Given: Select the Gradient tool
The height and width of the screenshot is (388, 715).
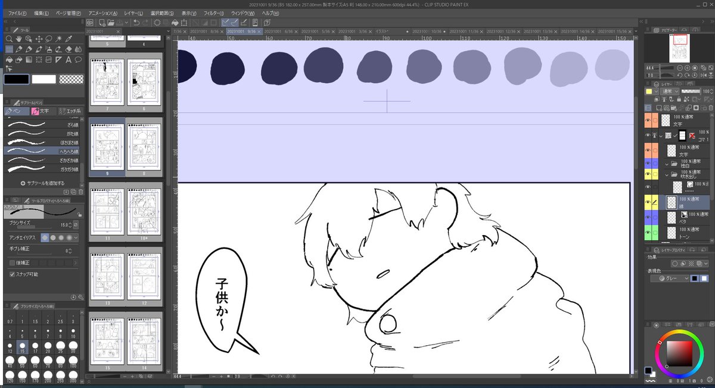Looking at the screenshot, I should pyautogui.click(x=29, y=60).
